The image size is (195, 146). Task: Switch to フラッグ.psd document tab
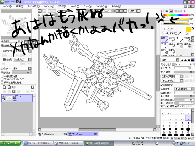[x=83, y=134]
